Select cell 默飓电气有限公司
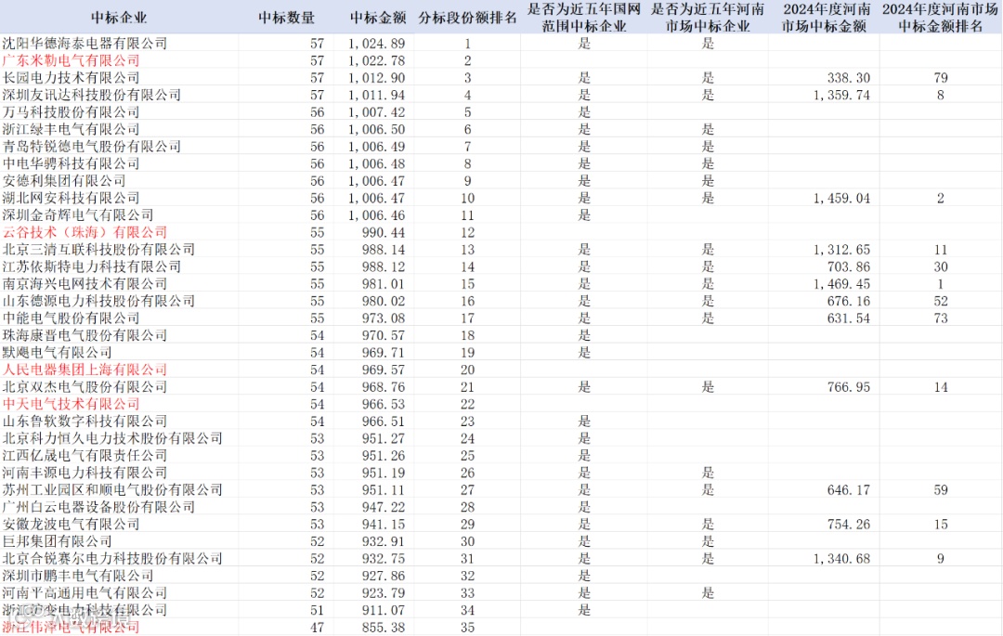This screenshot has height=636, width=1003. click(58, 352)
